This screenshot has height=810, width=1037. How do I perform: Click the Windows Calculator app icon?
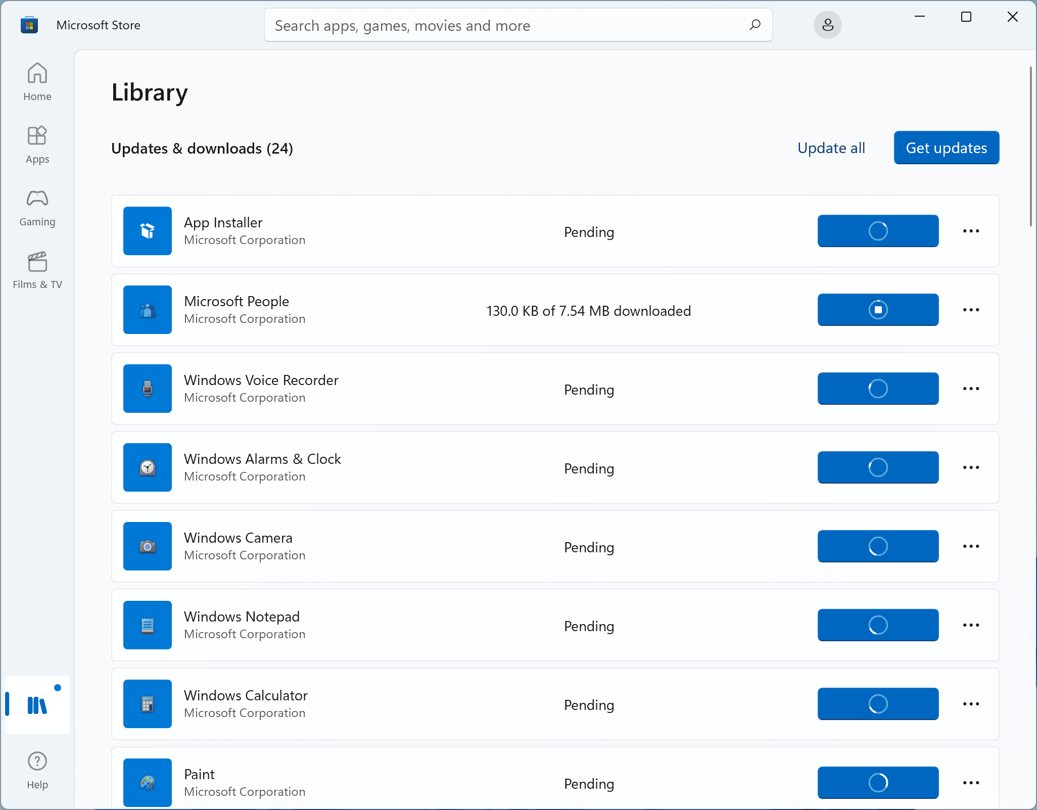click(148, 704)
